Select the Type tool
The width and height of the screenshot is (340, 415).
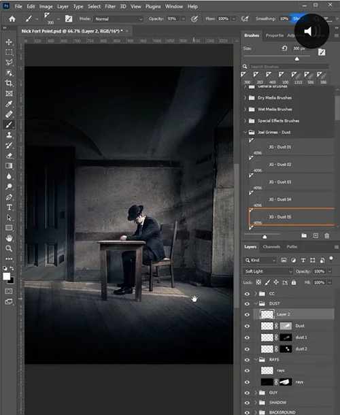pyautogui.click(x=9, y=207)
